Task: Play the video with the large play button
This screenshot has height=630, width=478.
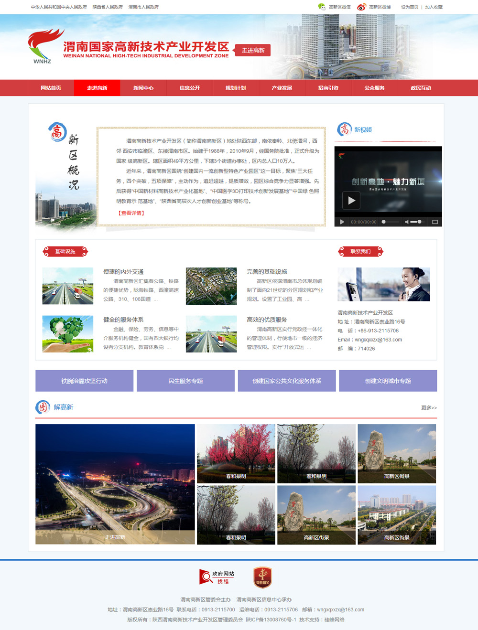Action: [x=351, y=201]
